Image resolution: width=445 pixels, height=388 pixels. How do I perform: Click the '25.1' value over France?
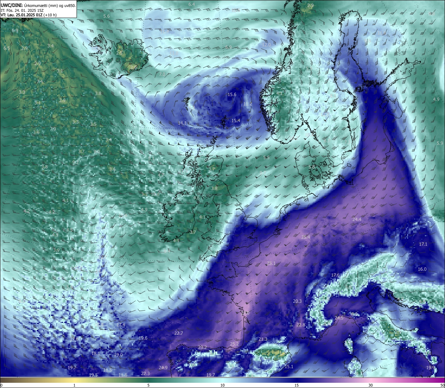(271, 263)
